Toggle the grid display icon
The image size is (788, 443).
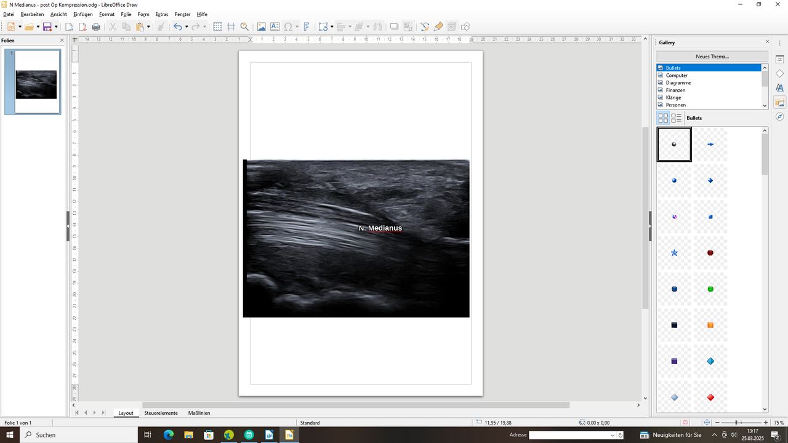tap(217, 26)
